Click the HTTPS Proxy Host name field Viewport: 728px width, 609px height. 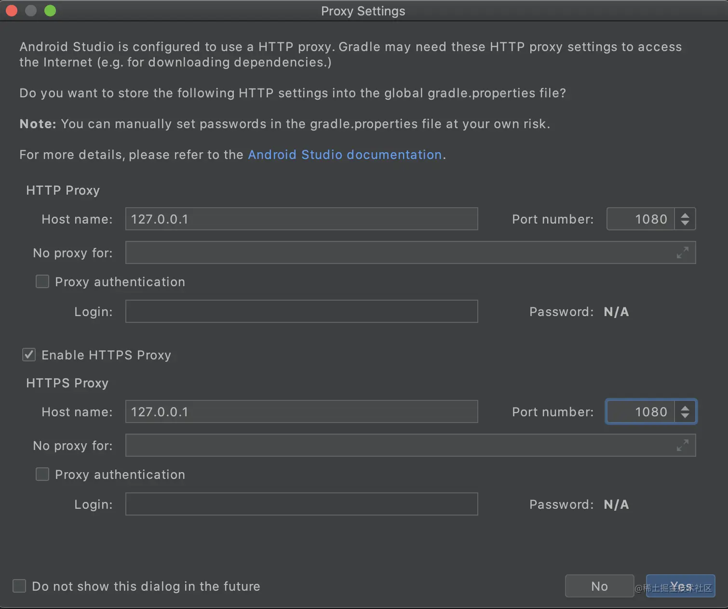tap(301, 412)
